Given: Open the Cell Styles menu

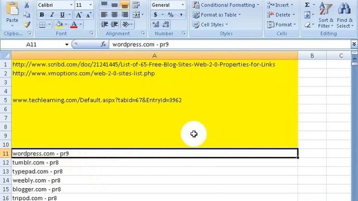Looking at the screenshot, I should 210,25.
